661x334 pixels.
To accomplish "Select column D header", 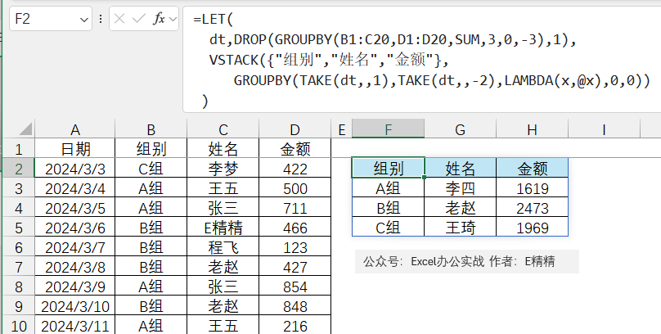I will point(295,129).
